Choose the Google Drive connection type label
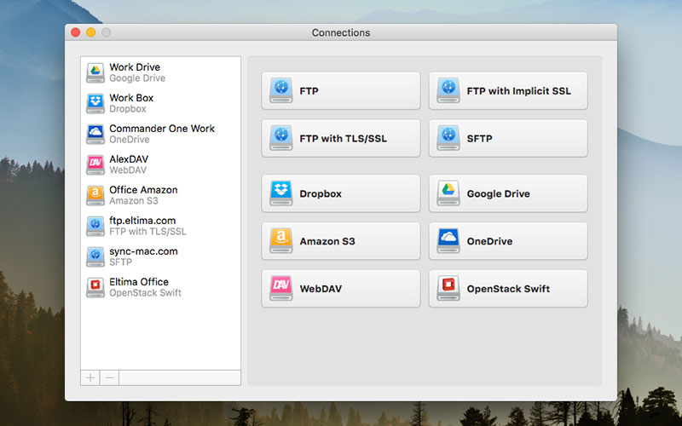This screenshot has height=426, width=682. click(499, 194)
